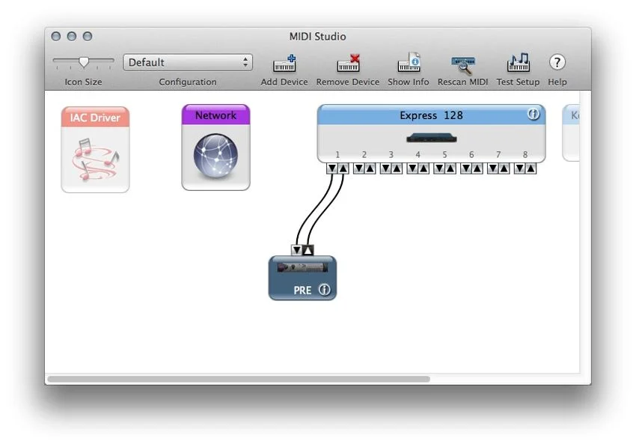
Task: Click the Express 128 port 5 up arrow
Action: (x=450, y=168)
